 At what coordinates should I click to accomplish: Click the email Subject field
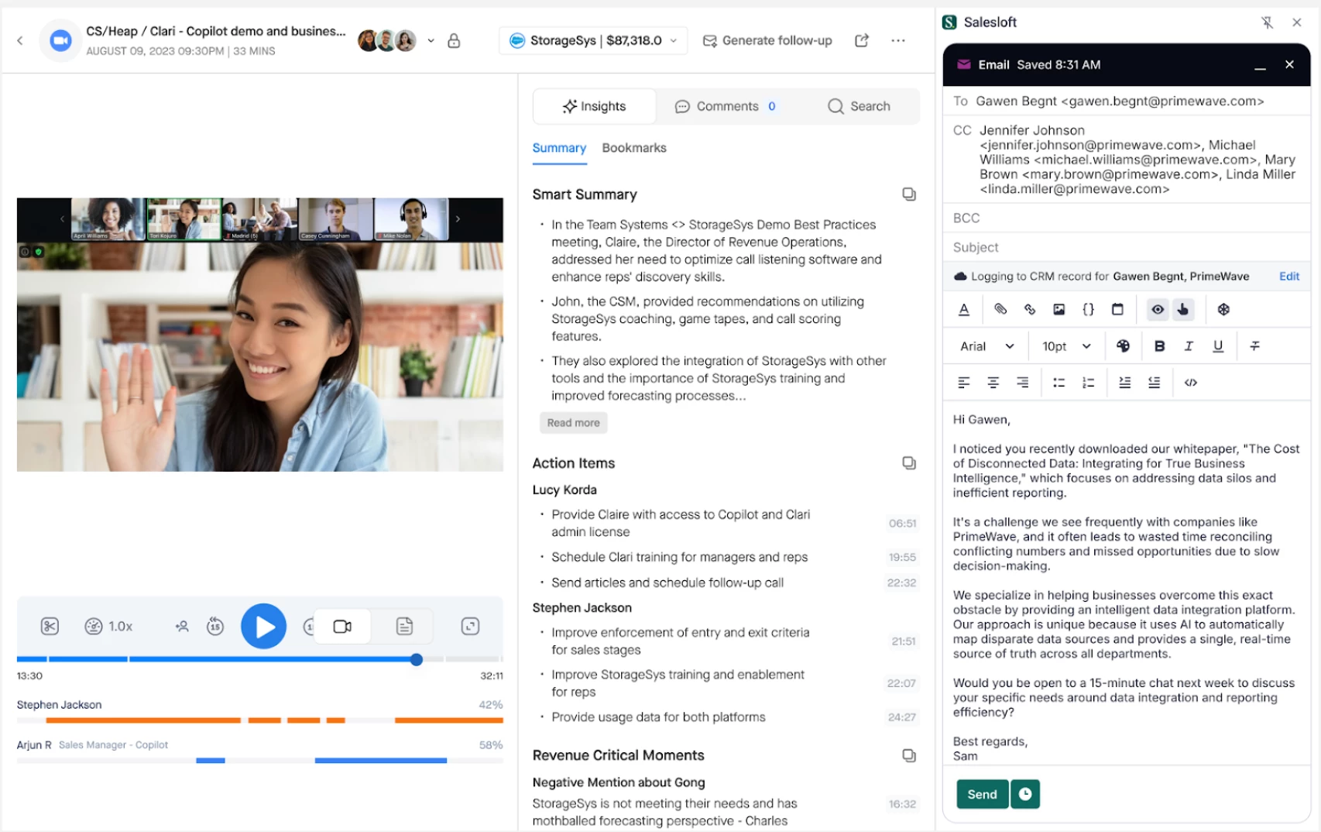point(1126,247)
